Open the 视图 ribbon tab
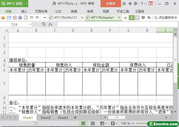The height and width of the screenshot is (127, 179). [x=106, y=12]
